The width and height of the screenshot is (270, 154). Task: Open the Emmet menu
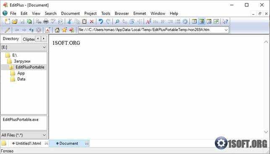(x=140, y=13)
